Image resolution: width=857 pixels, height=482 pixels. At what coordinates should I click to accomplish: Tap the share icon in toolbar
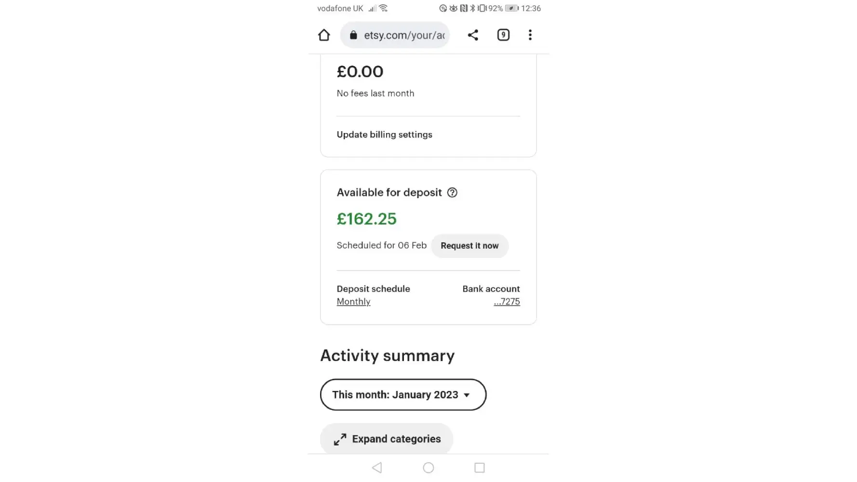(473, 35)
